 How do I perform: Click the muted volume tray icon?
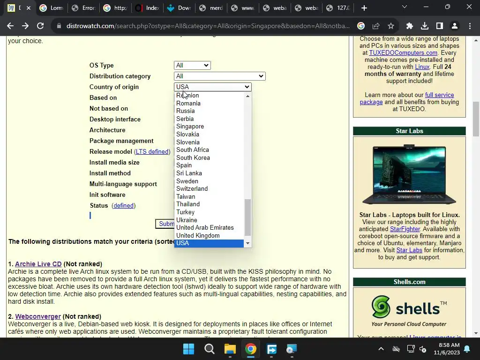(423, 349)
